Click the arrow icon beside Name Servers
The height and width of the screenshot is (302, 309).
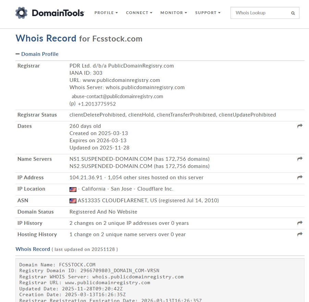[300, 159]
